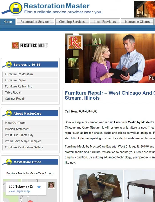The height and width of the screenshot is (202, 155).
Task: Click the RestorationMaster magnifier logo icon
Action: (x=12, y=8)
